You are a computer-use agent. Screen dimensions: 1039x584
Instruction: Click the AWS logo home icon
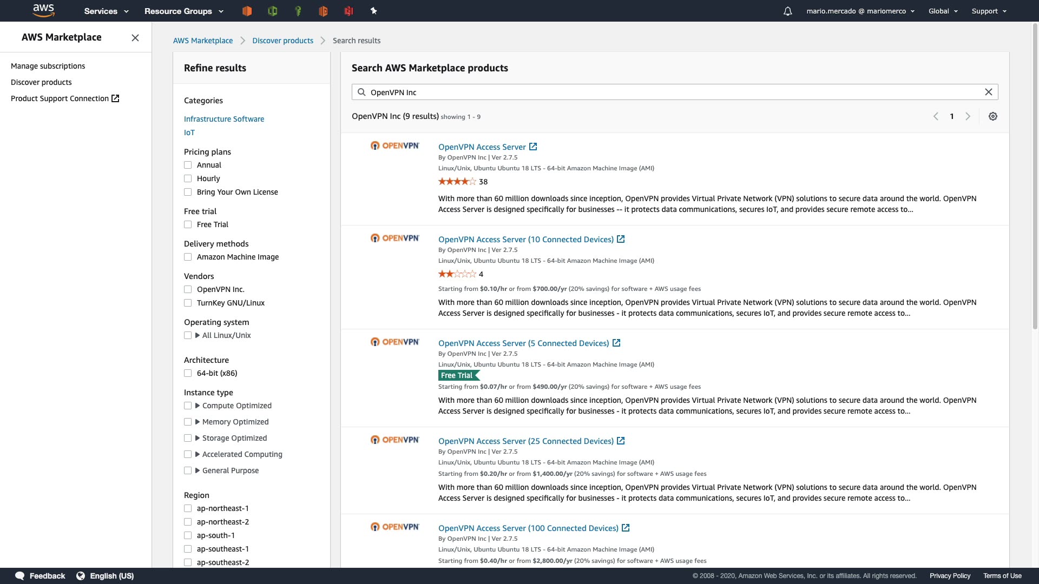click(43, 10)
